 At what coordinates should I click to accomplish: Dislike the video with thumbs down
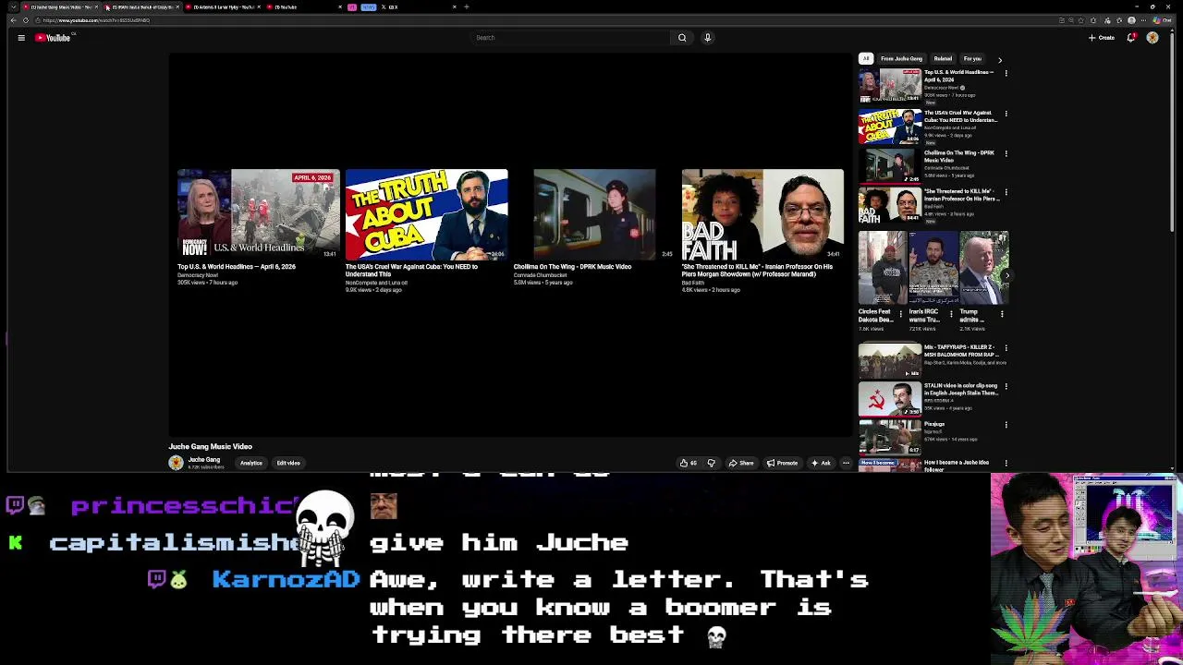coord(711,464)
